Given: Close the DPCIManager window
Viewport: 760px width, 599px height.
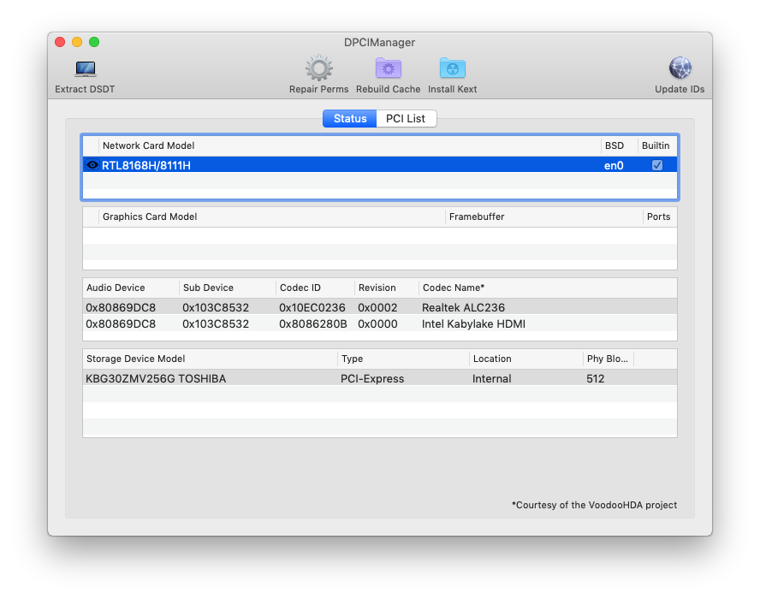Looking at the screenshot, I should pos(60,42).
